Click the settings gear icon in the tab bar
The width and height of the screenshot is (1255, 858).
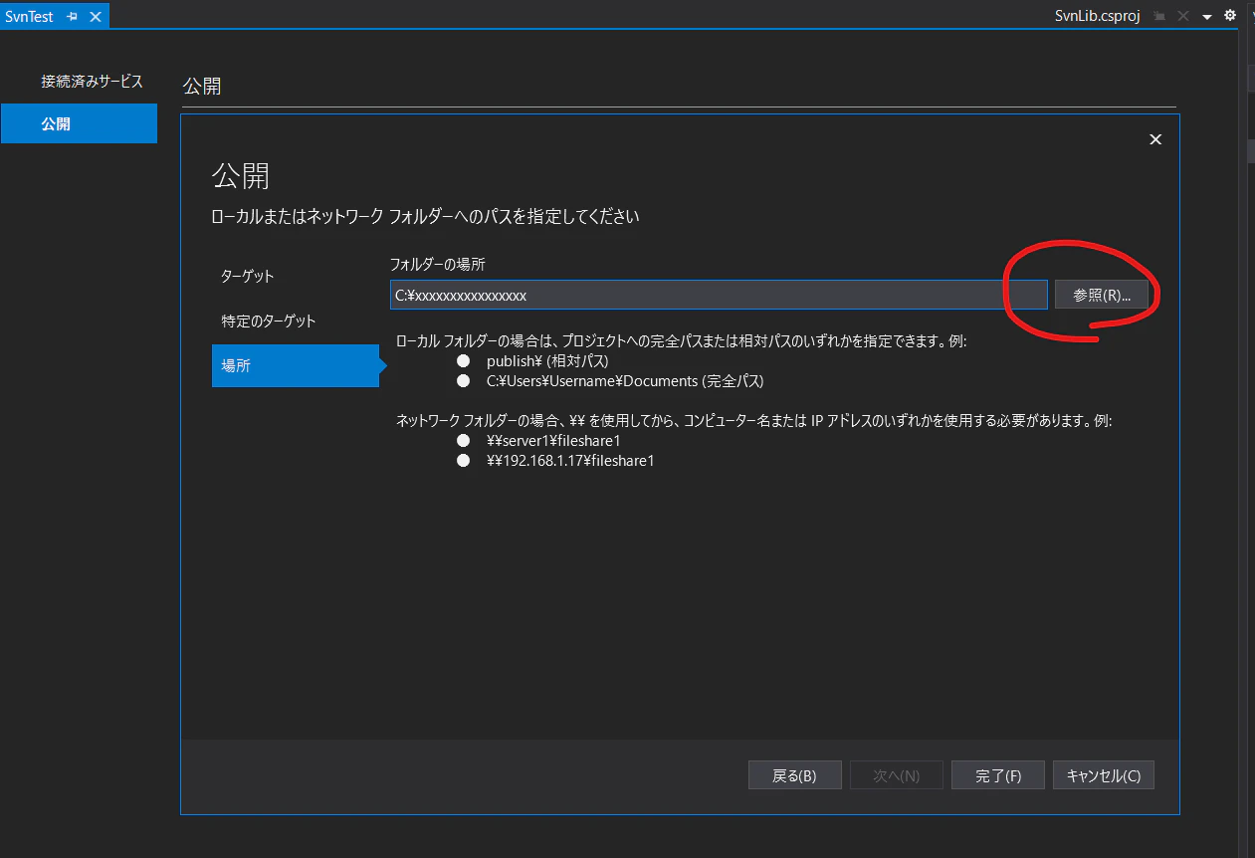1230,15
